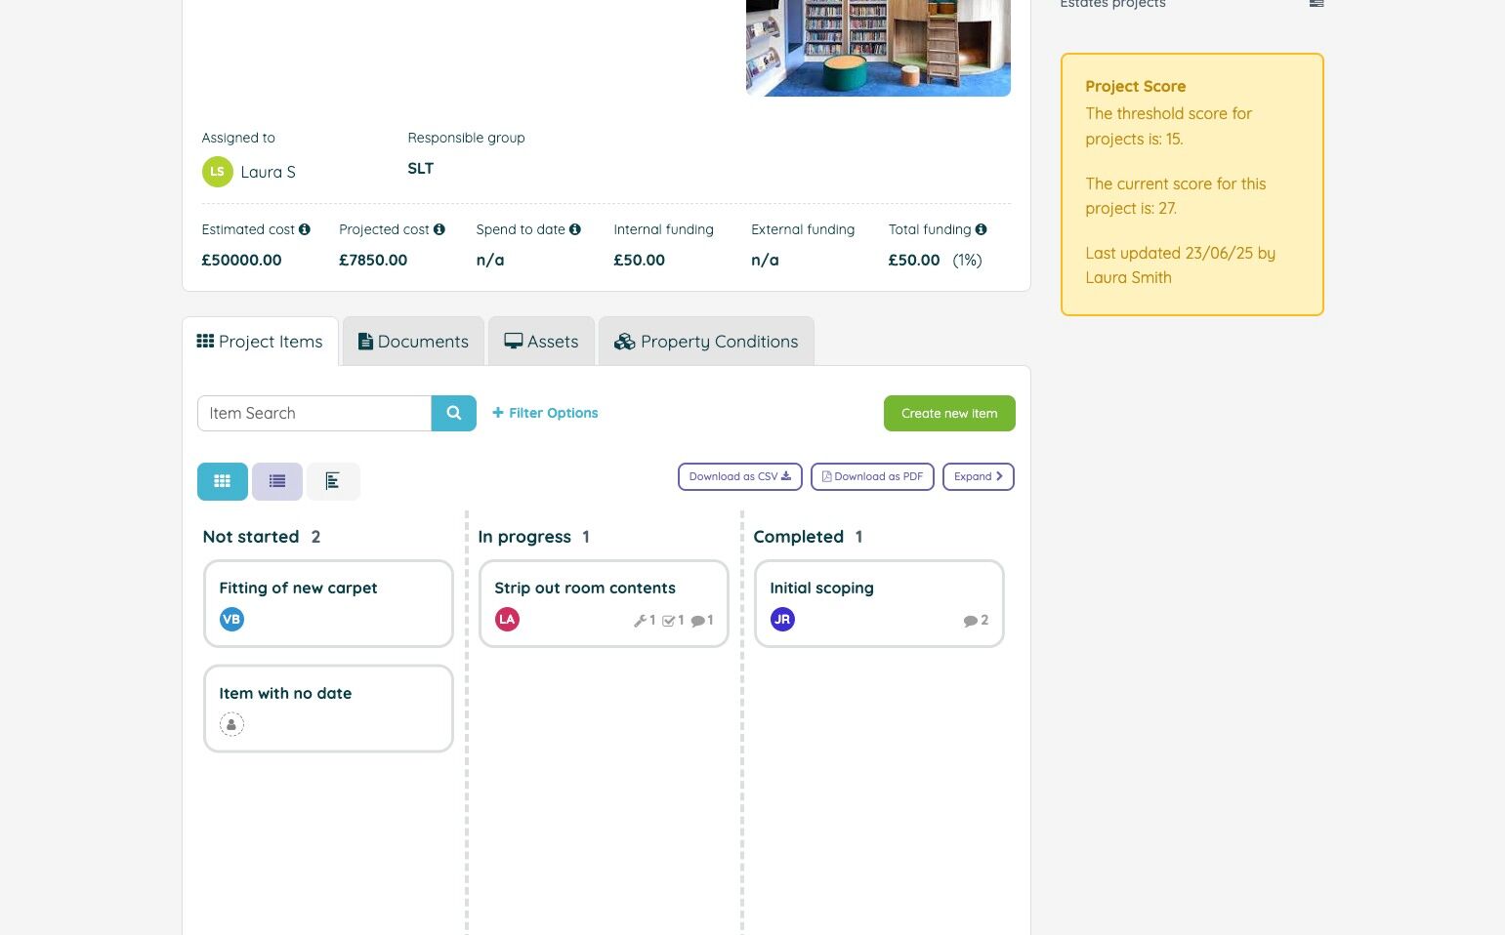Click the Estates projects list icon
This screenshot has width=1505, height=935.
(1317, 4)
